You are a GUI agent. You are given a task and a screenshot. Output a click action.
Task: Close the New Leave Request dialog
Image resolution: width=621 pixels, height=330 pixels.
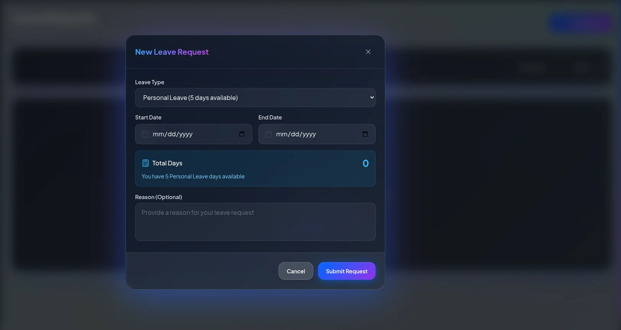(x=368, y=52)
